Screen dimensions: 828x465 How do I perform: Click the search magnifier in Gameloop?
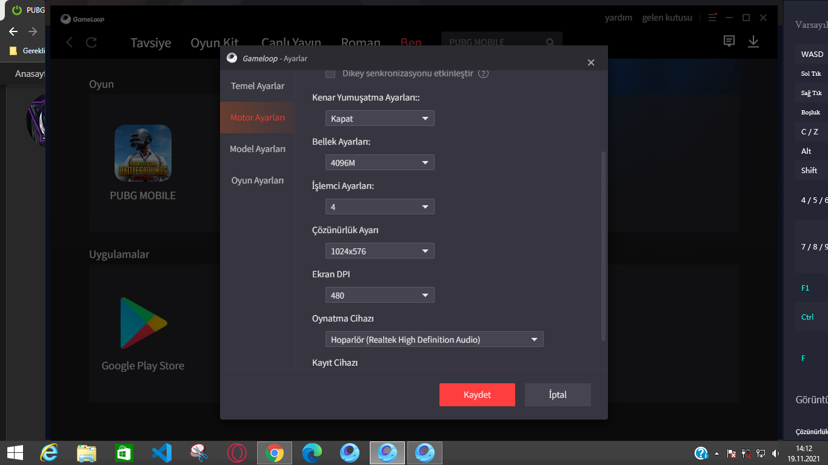550,42
